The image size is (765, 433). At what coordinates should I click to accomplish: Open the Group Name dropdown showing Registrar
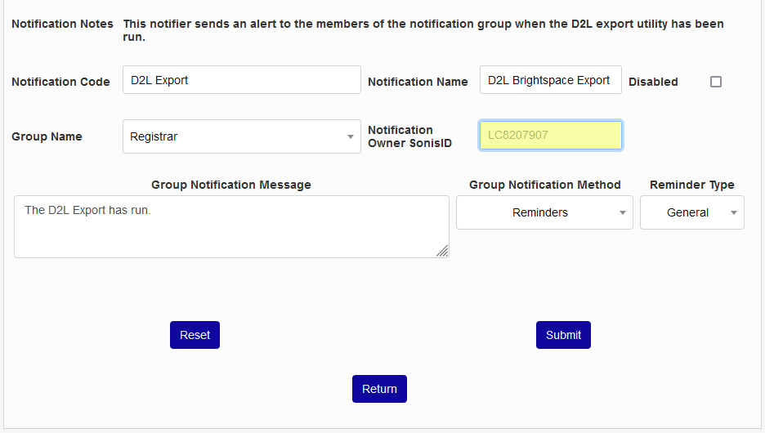click(241, 136)
